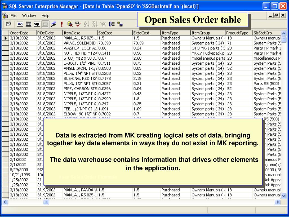Click the Add Table icon

(120, 24)
